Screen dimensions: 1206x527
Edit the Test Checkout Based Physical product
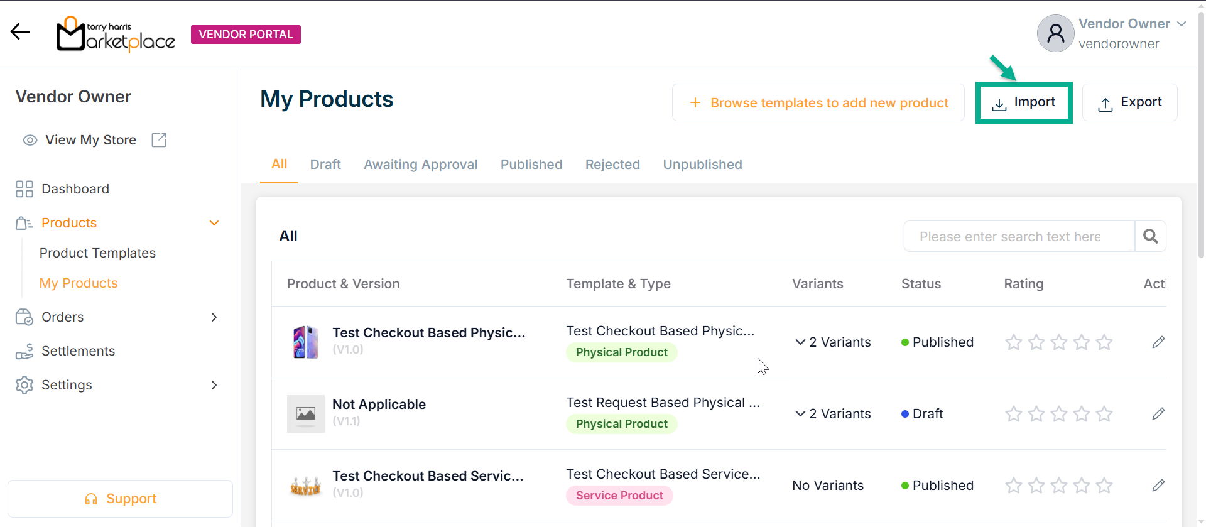[1158, 342]
